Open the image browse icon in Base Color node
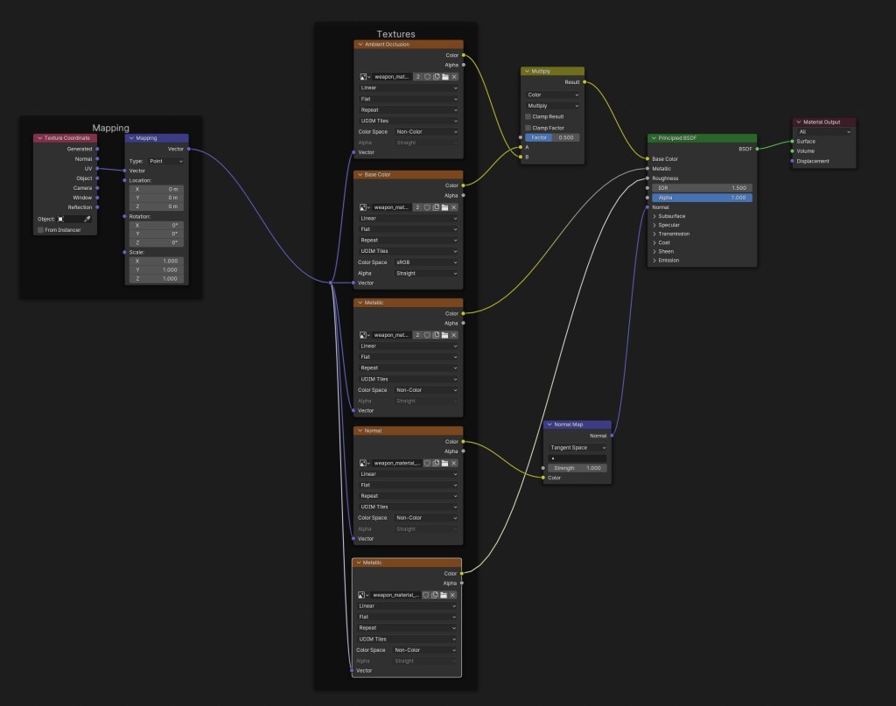896x706 pixels. (364, 207)
